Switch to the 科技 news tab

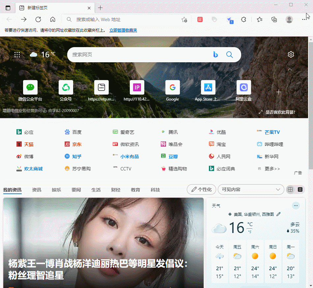(155, 190)
